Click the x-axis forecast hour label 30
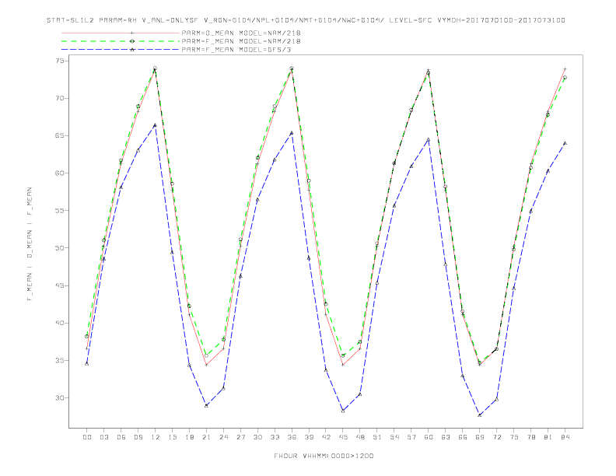 pos(257,437)
